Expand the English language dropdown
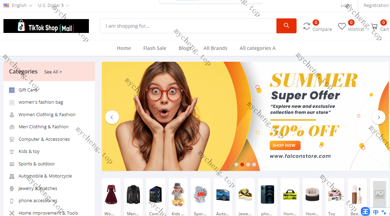This screenshot has height=216, width=390. point(18,5)
